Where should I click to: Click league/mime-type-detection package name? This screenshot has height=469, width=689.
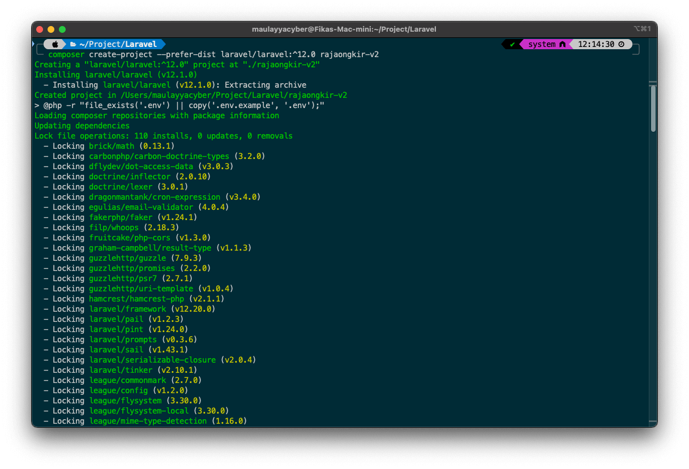coord(148,421)
